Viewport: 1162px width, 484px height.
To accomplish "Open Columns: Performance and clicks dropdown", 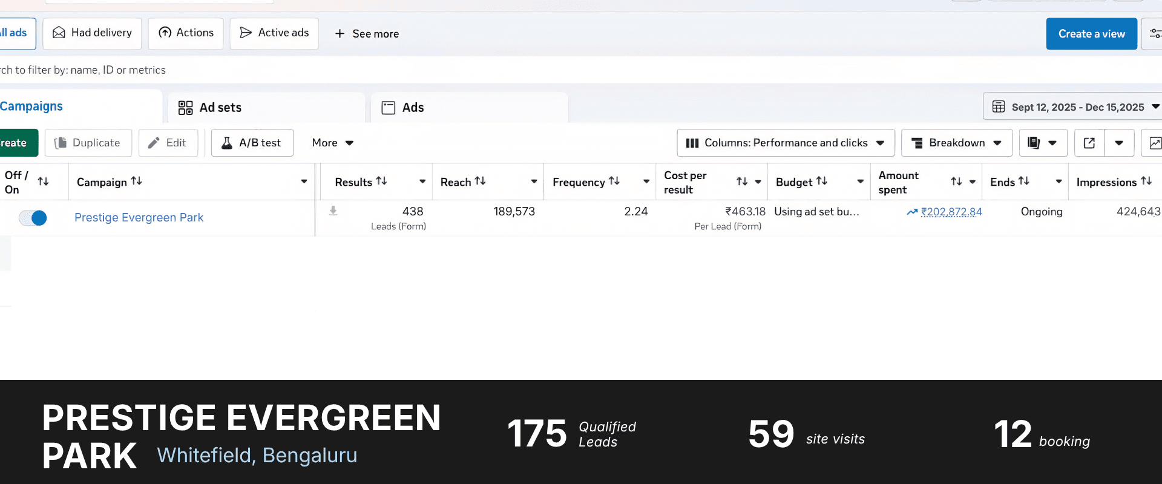I will 786,143.
